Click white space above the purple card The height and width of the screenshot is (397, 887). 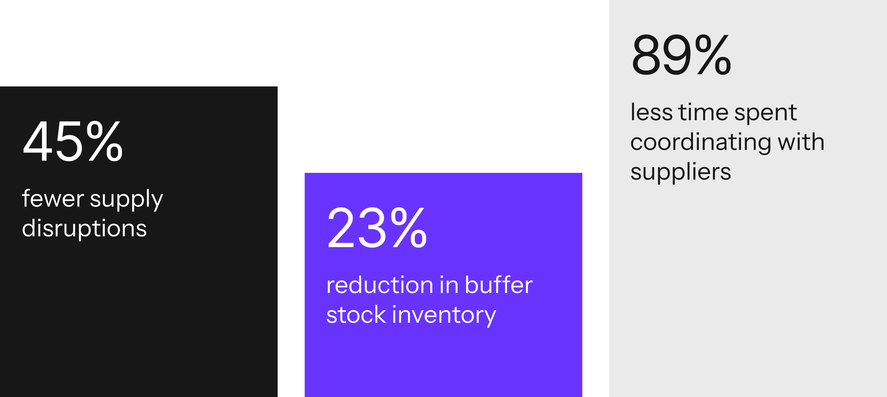(443, 86)
